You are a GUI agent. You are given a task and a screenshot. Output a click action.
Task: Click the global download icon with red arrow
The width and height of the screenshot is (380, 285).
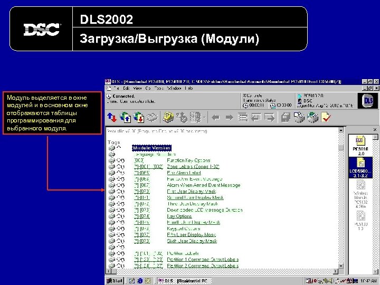pyautogui.click(x=139, y=118)
